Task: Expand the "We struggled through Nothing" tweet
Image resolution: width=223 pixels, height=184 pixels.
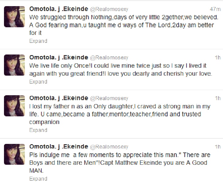Action: (38, 41)
